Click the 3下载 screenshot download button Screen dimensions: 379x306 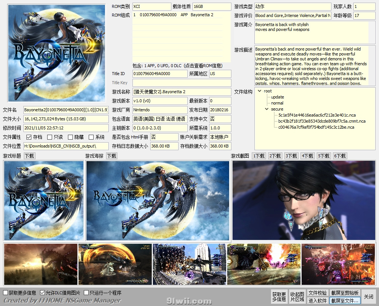[x=291, y=155]
